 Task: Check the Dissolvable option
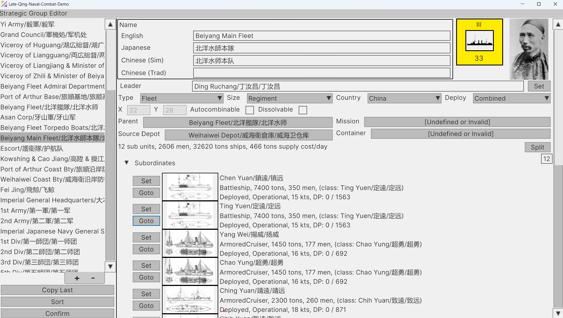pos(303,110)
